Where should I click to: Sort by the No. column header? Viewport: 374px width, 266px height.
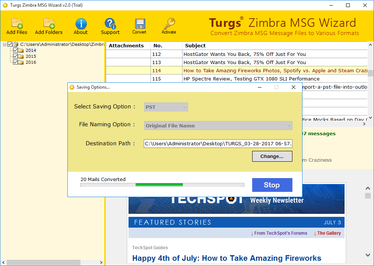[x=167, y=45]
